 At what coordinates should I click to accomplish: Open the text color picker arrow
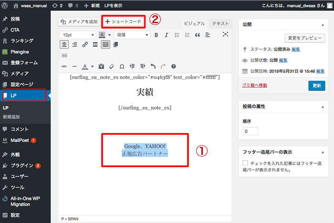(x=92, y=66)
